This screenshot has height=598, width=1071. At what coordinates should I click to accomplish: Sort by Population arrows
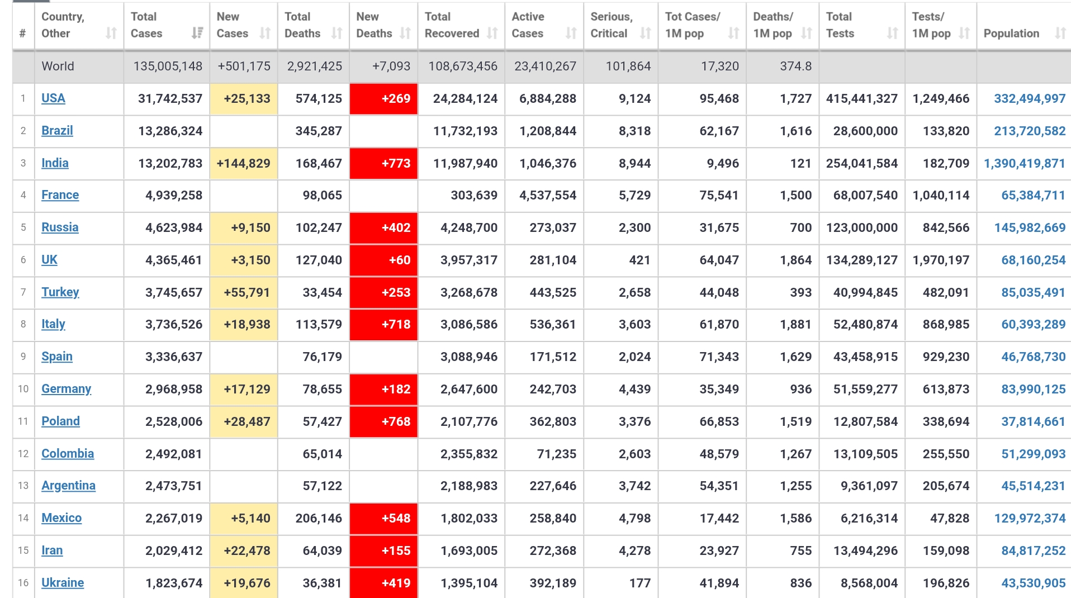[x=1060, y=34]
